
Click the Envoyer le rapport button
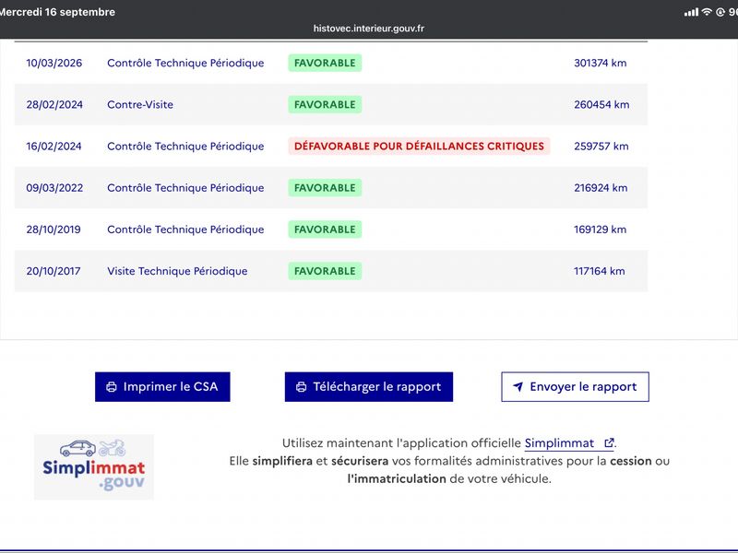575,387
